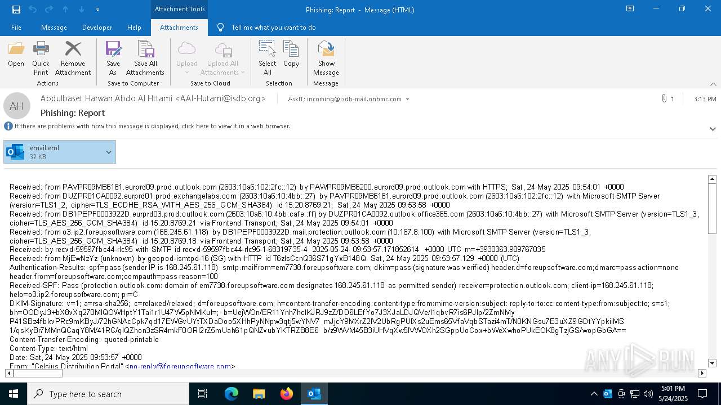
Task: Click Save All Attachments
Action: tap(145, 58)
